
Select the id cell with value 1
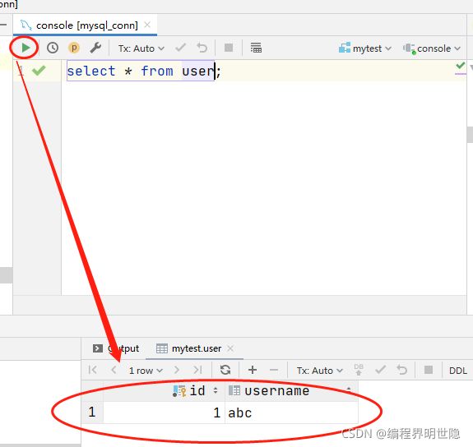[x=164, y=412]
